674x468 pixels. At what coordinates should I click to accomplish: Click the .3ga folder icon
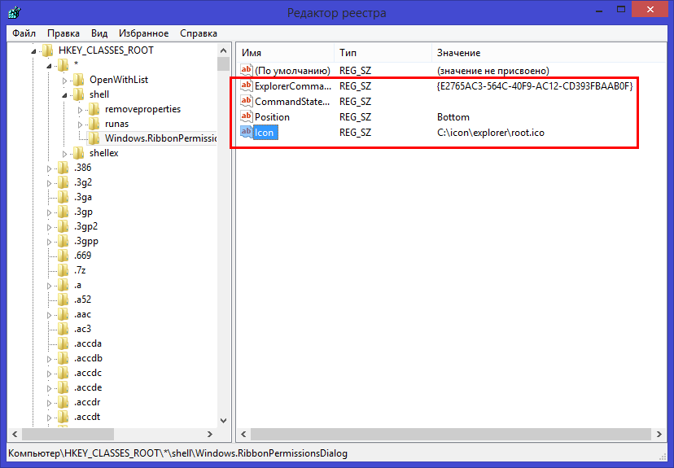point(63,197)
